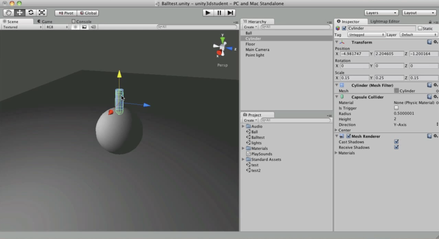
Task: Toggle scene game overlay image icon
Action: coord(84,27)
